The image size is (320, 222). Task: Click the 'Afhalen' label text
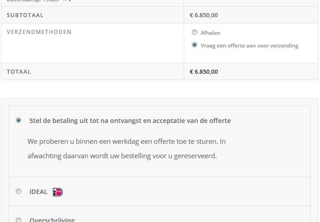click(x=210, y=33)
